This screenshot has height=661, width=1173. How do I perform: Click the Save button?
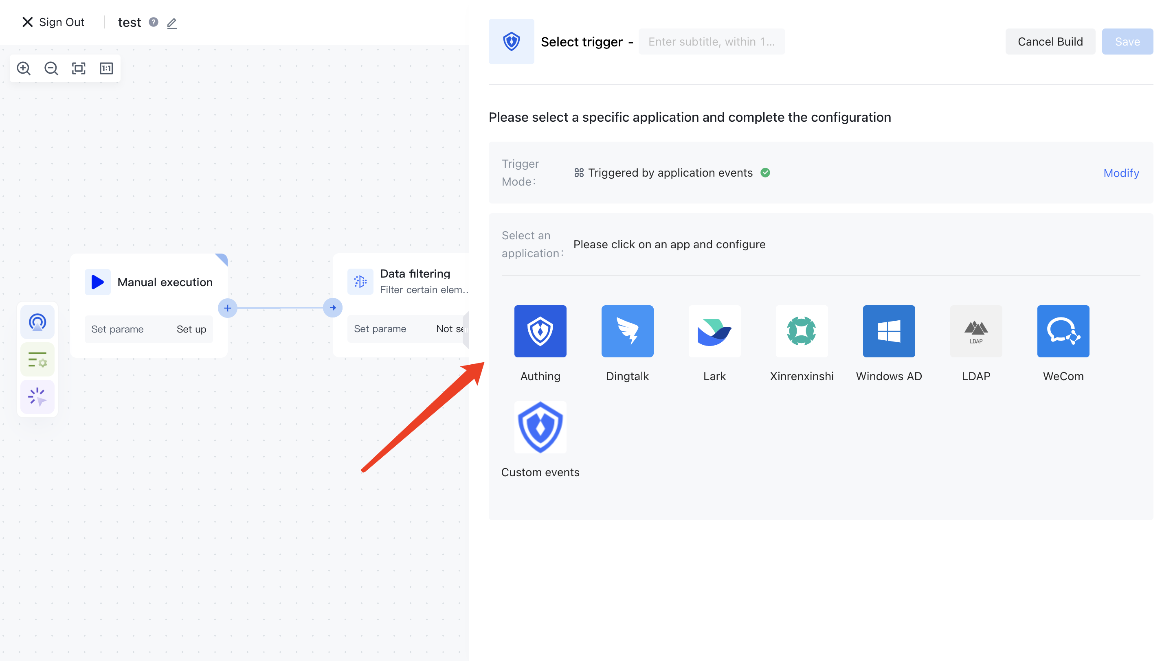[1127, 42]
